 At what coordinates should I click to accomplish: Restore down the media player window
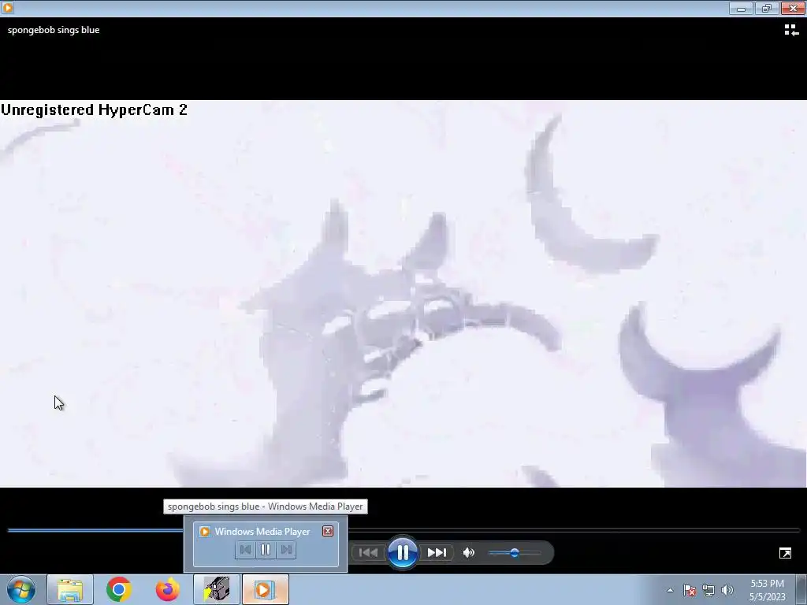pos(767,8)
